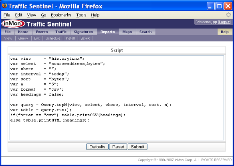Open the Edit menu

point(18,15)
